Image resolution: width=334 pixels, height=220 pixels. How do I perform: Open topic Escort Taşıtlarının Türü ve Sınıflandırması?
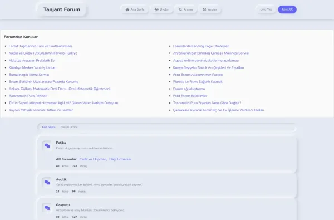tap(40, 46)
